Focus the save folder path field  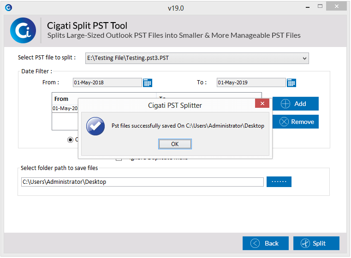143,182
